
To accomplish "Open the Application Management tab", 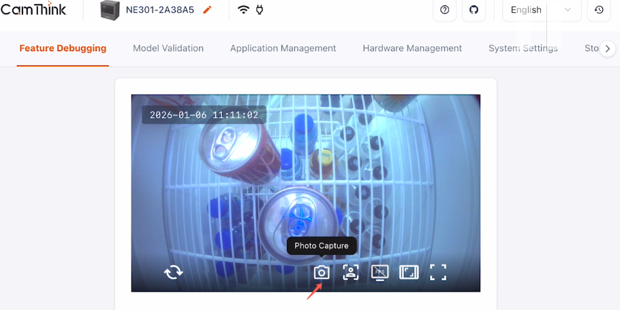I will [283, 48].
